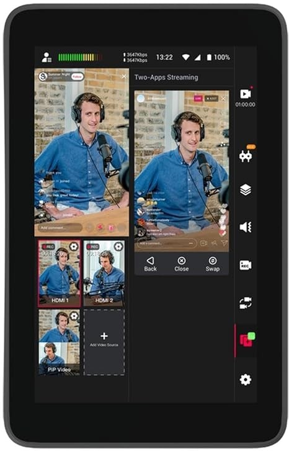Tap the 3647Kbps bitrate readout
This screenshot has height=451, width=289.
(x=135, y=57)
